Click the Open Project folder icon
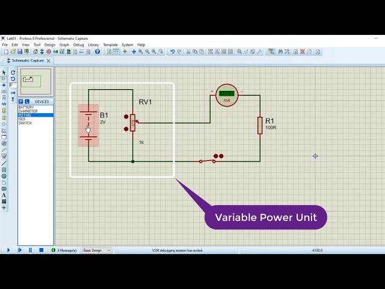Image resolution: width=385 pixels, height=289 pixels. [13, 52]
